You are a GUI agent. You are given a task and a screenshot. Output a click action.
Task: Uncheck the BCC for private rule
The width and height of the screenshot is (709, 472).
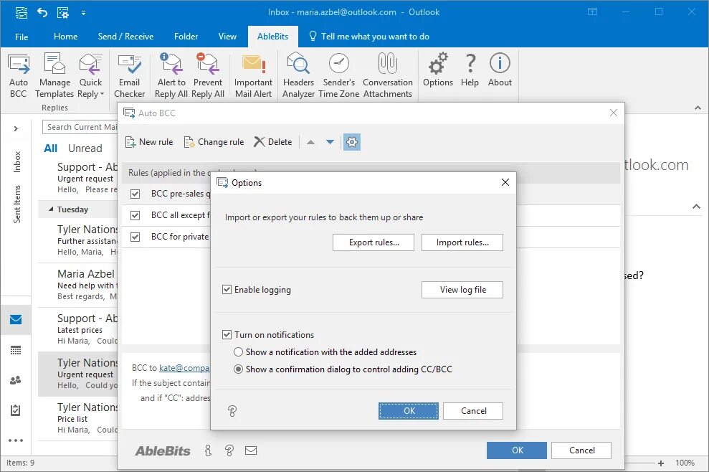pos(135,237)
